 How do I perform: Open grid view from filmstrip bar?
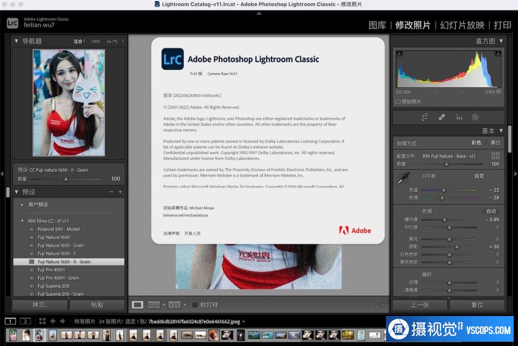point(43,321)
